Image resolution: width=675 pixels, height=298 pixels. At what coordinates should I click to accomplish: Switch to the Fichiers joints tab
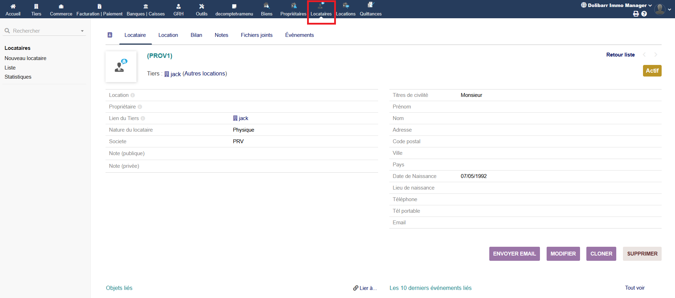256,35
